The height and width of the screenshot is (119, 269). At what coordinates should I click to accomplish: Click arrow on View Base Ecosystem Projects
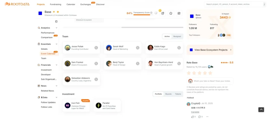pyautogui.click(x=231, y=50)
